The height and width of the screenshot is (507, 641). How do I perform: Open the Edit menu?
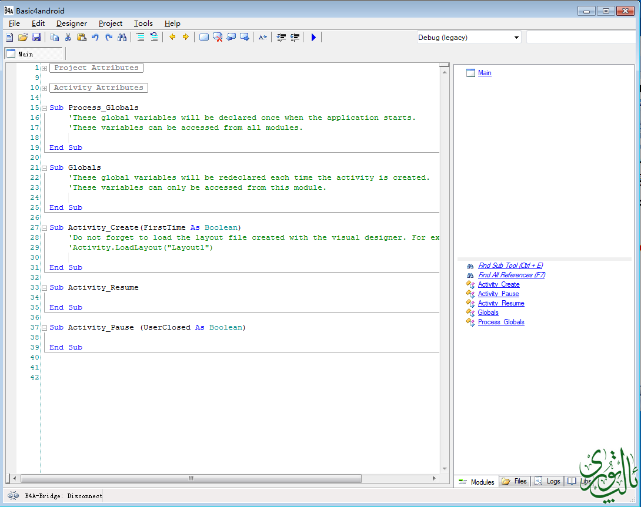click(38, 23)
